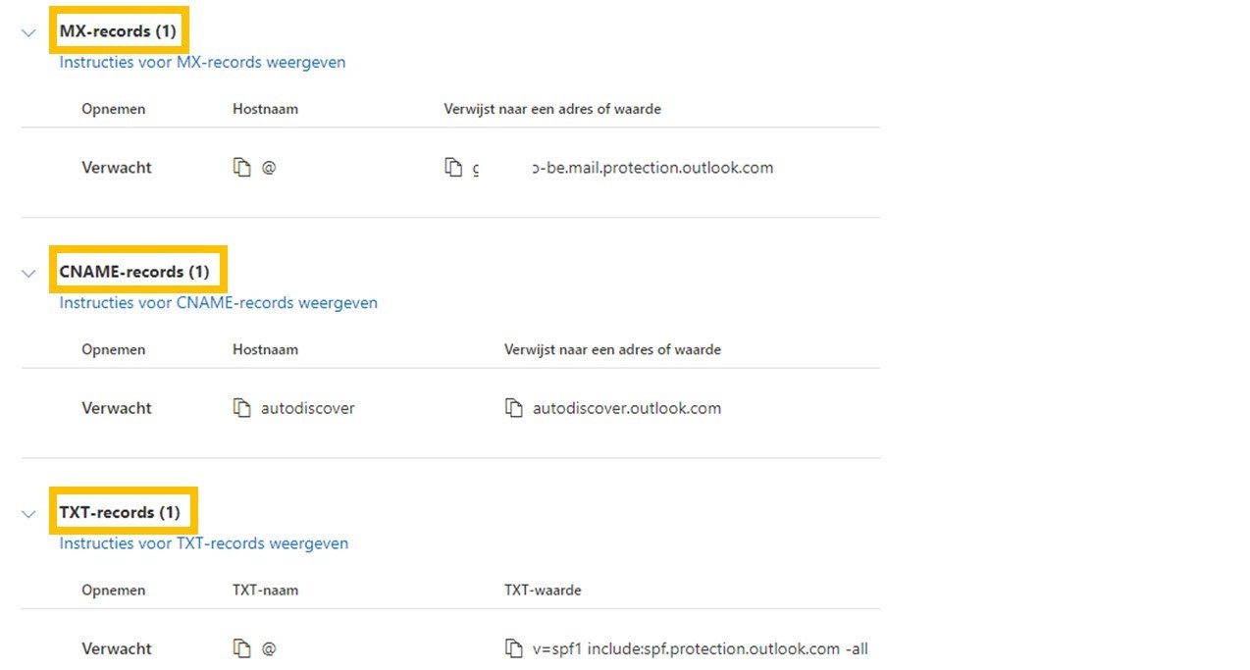Collapse the MX-records section chevron
The width and height of the screenshot is (1250, 670).
tap(28, 33)
